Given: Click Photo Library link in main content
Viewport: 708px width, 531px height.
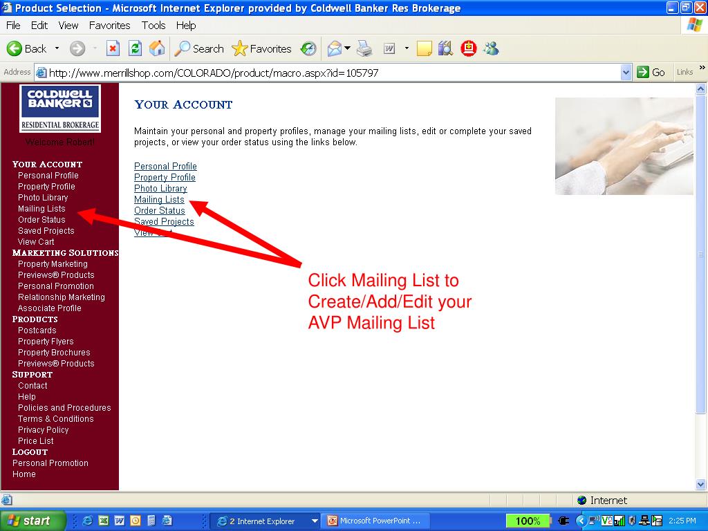Looking at the screenshot, I should [x=160, y=188].
